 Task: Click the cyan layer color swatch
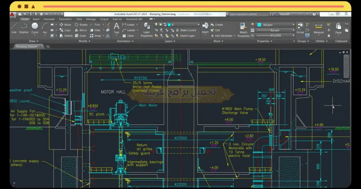click(169, 25)
